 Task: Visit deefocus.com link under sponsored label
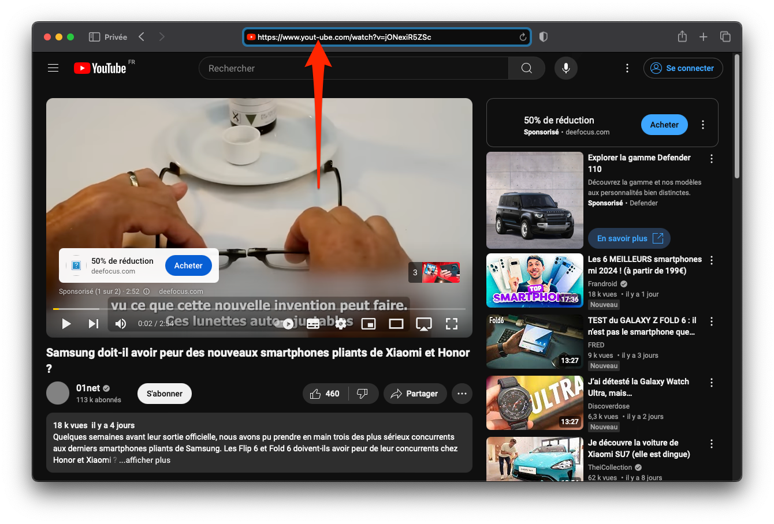[181, 291]
